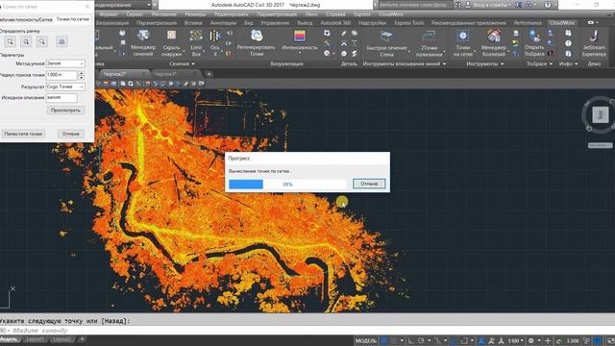This screenshot has height=346, width=615.
Task: Click the Исходное описание text field
Action: [x=61, y=97]
